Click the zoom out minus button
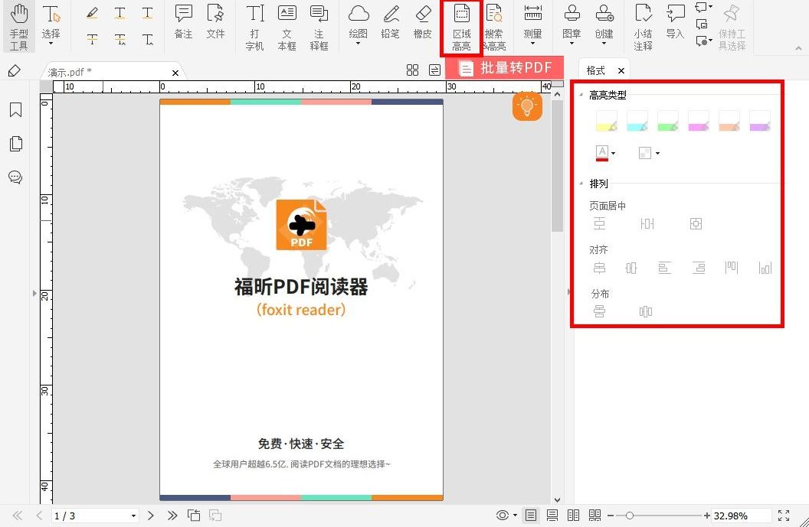 tap(611, 516)
